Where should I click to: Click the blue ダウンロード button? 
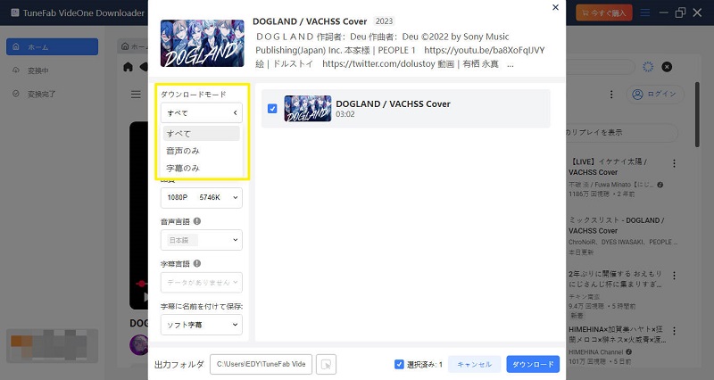[x=533, y=364]
